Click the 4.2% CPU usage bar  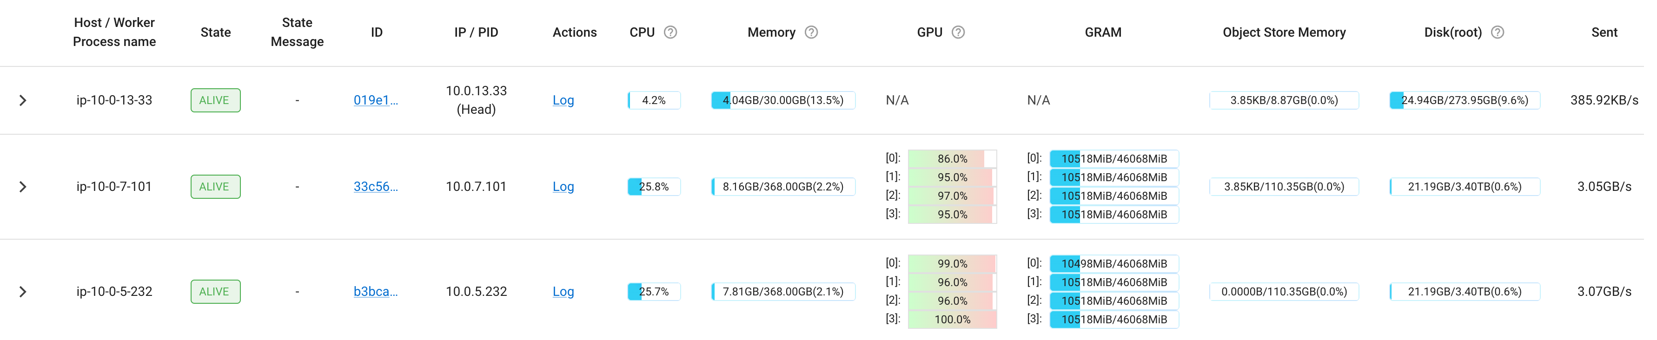tap(654, 100)
